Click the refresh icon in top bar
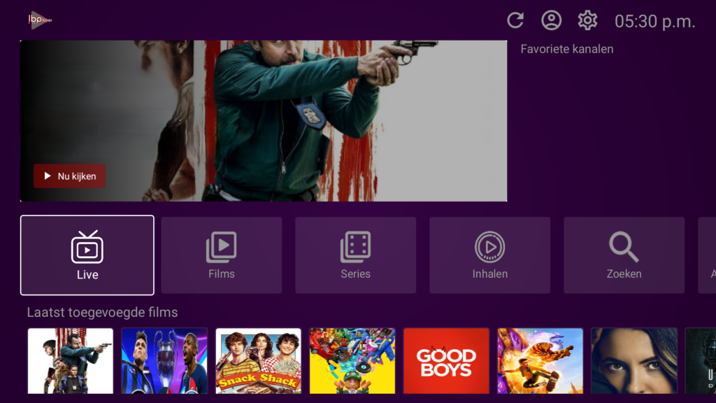 [x=515, y=20]
